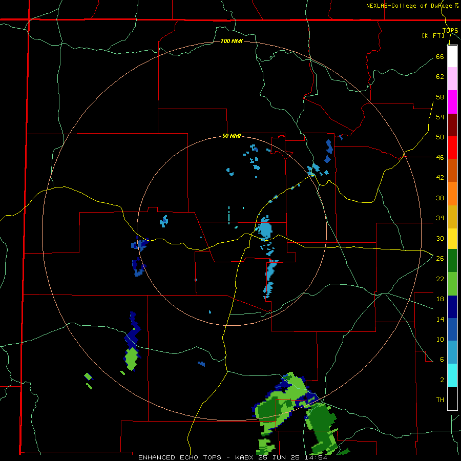Select the dark green legend swatch
This screenshot has height=461, width=461.
point(452,261)
